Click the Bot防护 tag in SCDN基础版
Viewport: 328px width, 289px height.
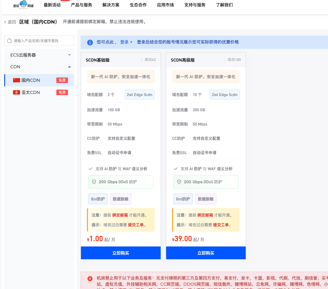tap(98, 199)
